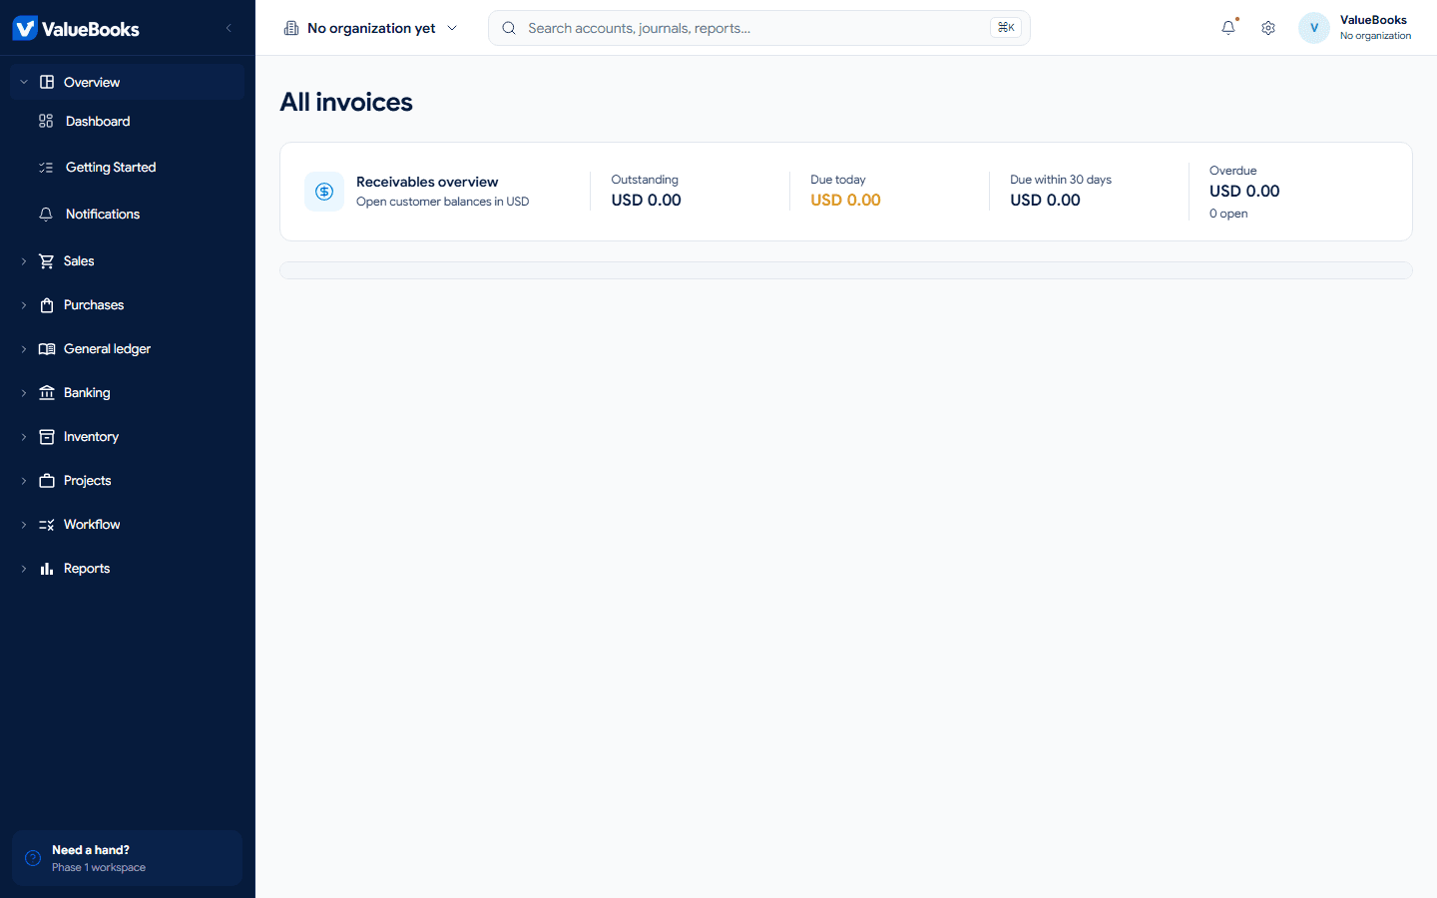Image resolution: width=1437 pixels, height=898 pixels.
Task: Focus the search accounts, journals, reports field
Action: point(758,28)
